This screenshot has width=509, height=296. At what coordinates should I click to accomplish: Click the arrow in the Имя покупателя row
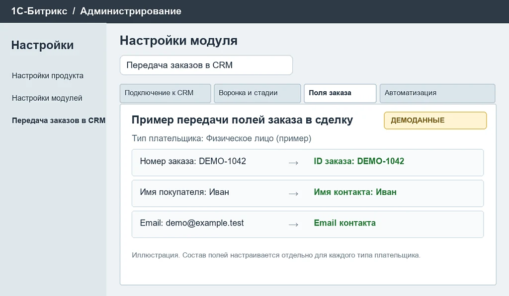coord(293,194)
